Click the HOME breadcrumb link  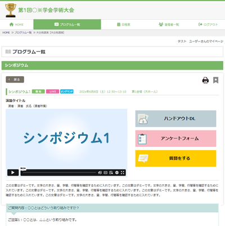(6, 33)
